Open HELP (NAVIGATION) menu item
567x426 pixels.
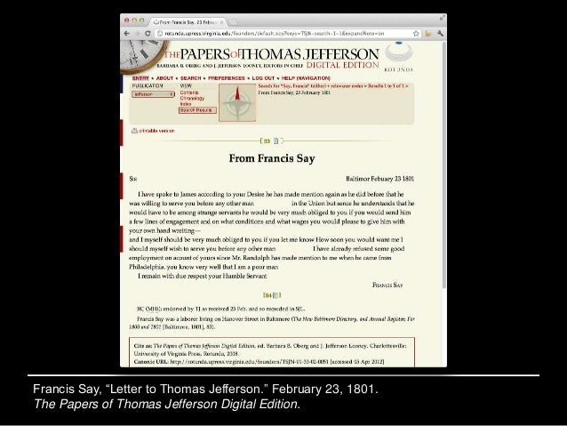click(x=306, y=78)
